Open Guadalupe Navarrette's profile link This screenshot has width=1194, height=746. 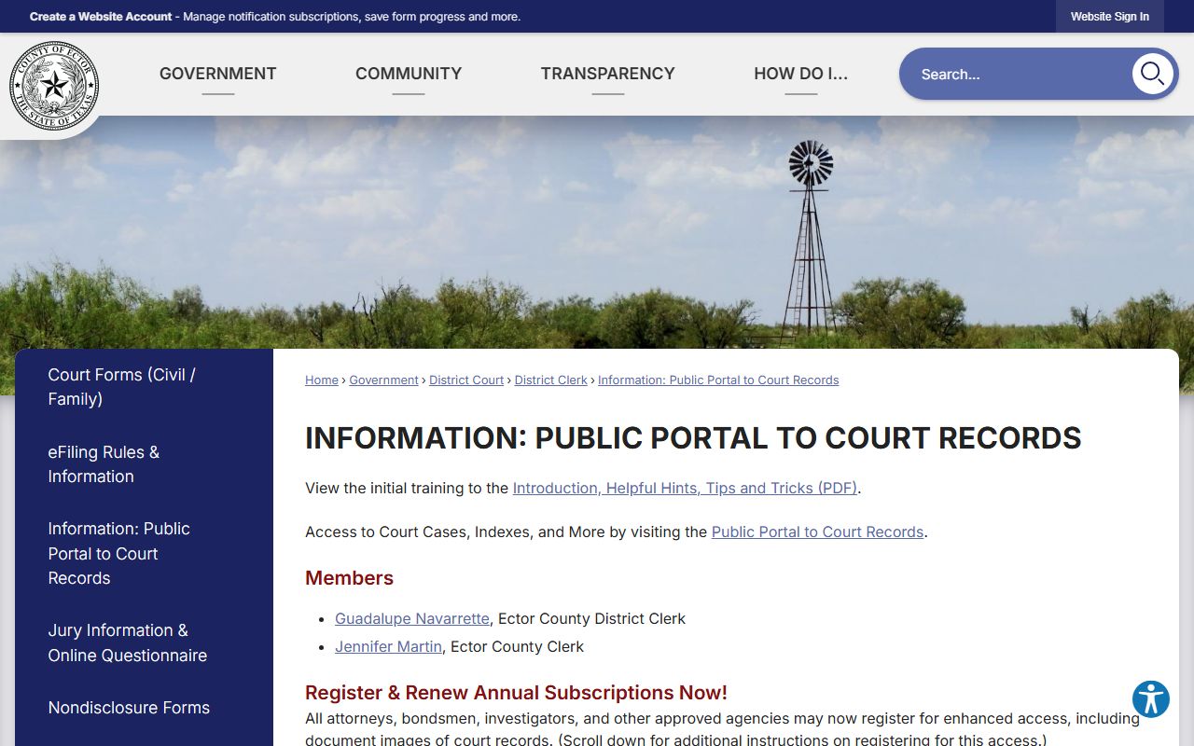412,618
